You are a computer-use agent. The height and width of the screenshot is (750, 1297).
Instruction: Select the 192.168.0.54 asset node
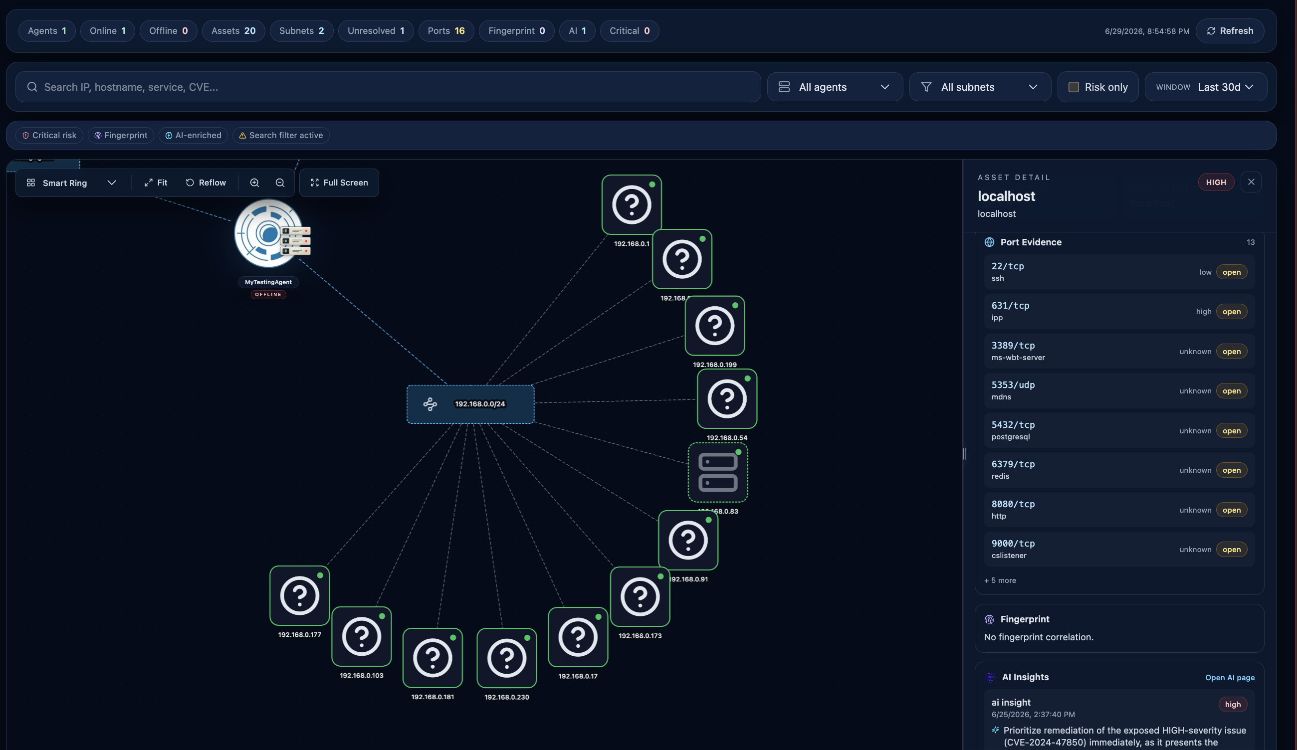727,398
